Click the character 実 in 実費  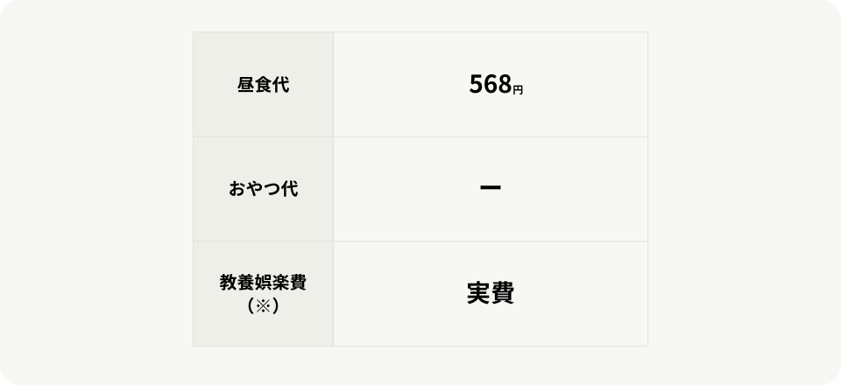478,294
